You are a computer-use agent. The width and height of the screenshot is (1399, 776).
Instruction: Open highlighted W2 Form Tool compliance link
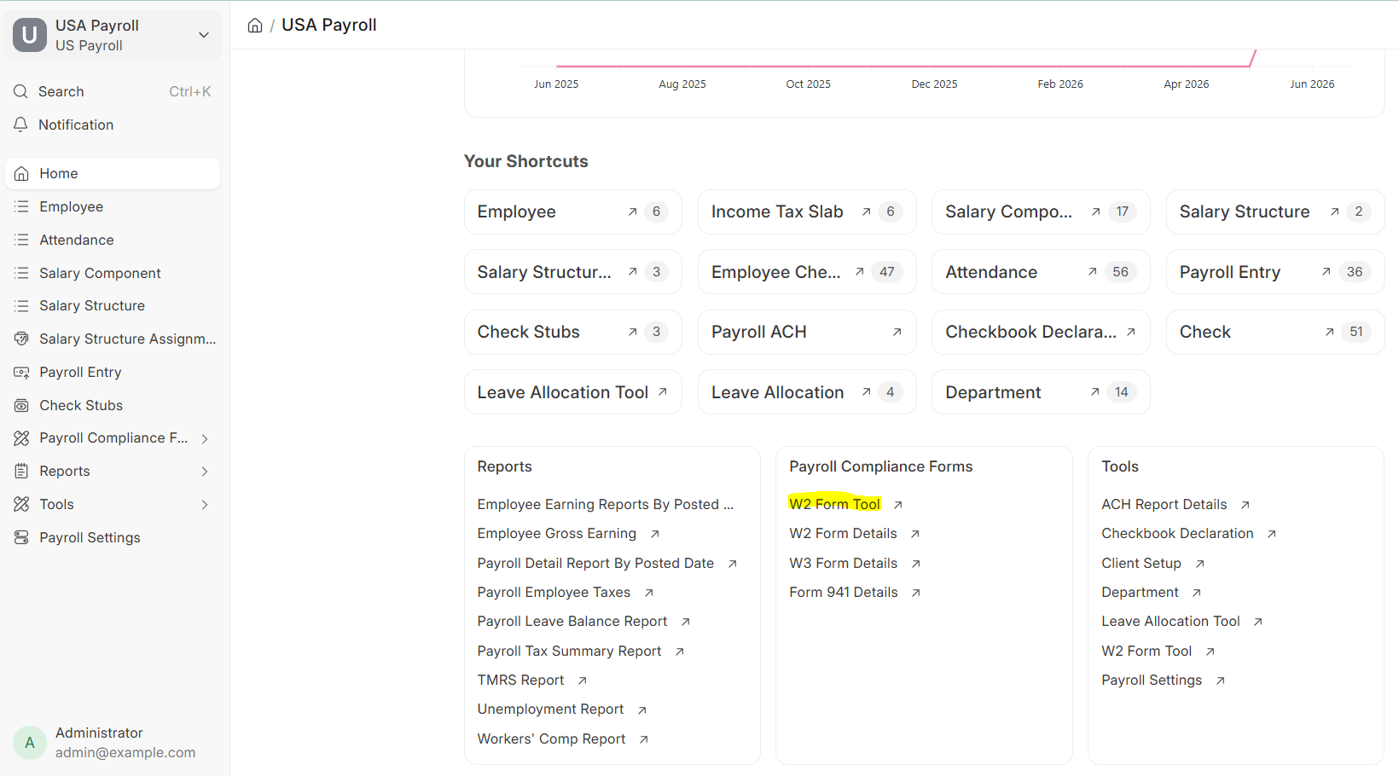pos(834,504)
